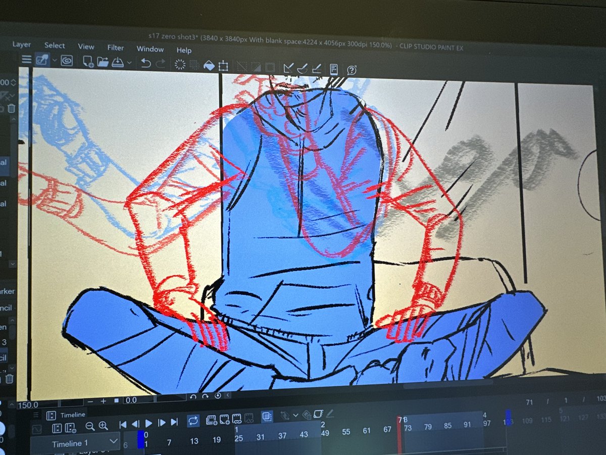Select the Timeline panel tab

click(67, 415)
